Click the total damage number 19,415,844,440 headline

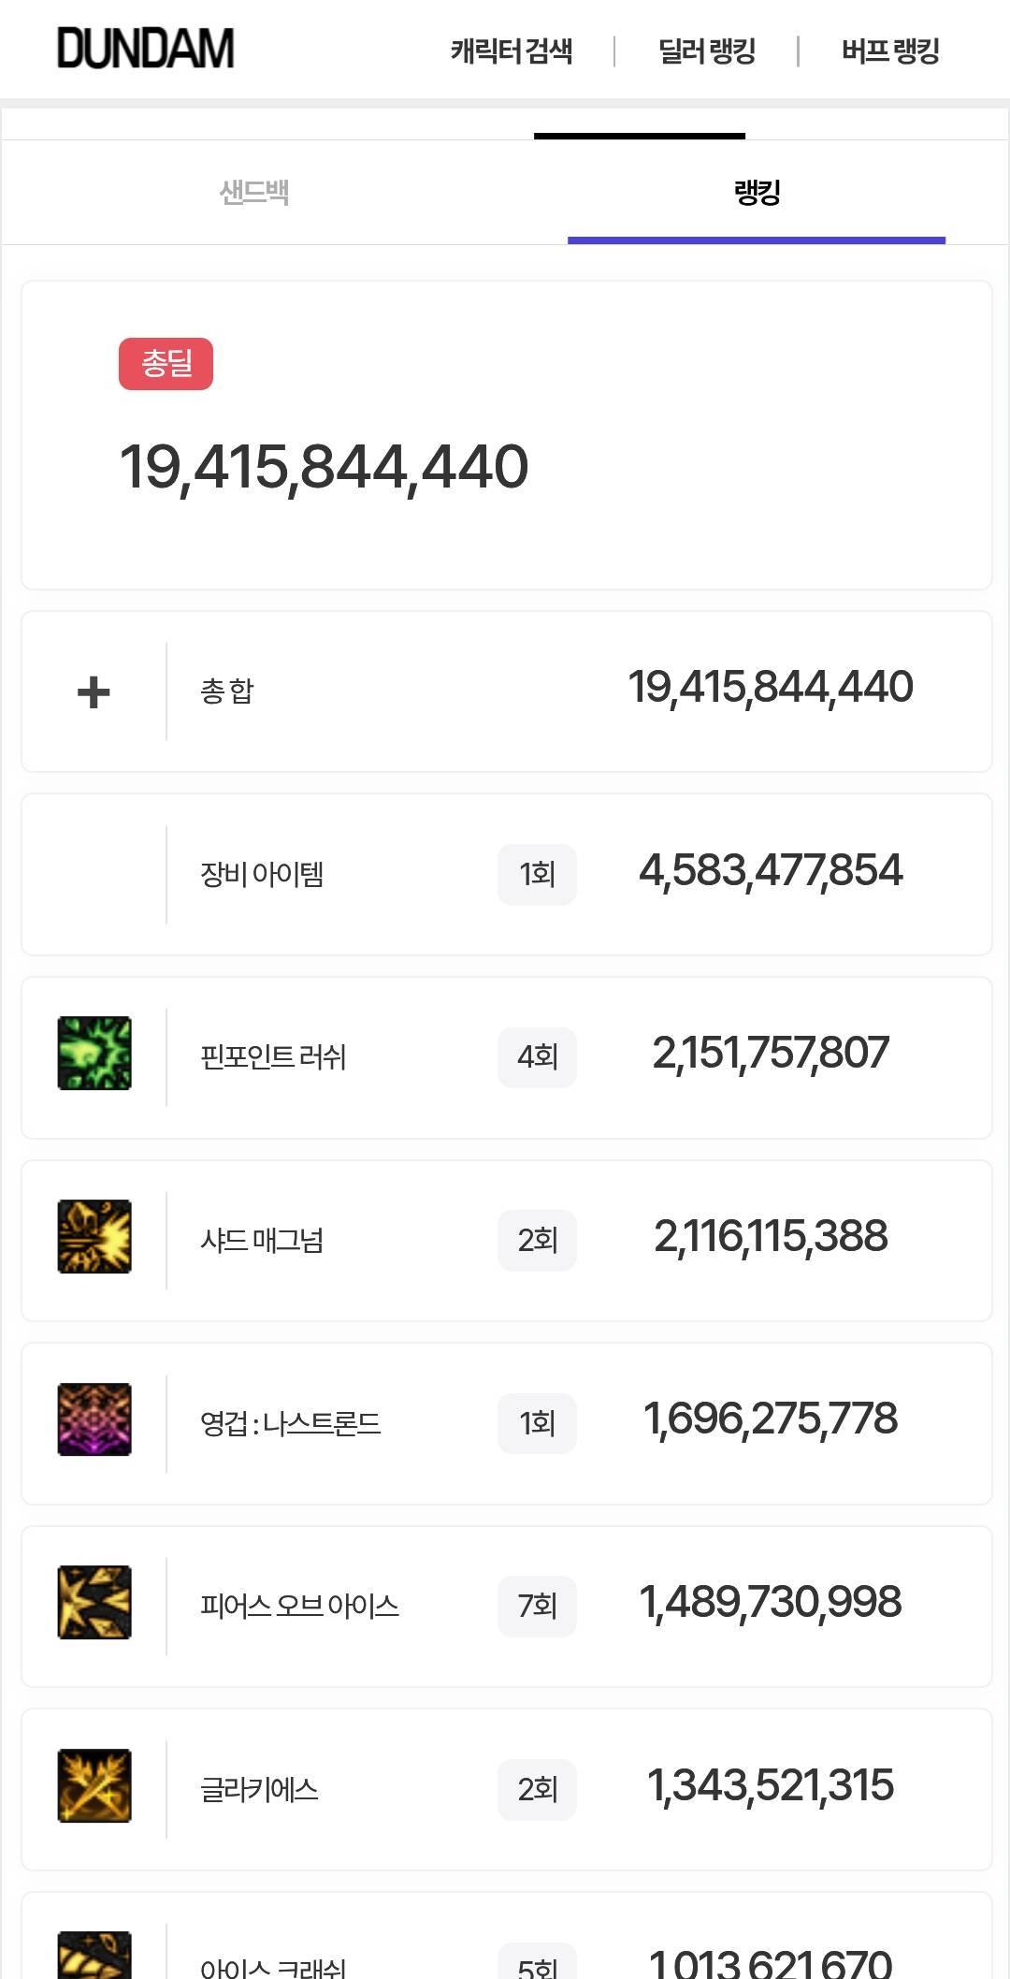point(324,467)
